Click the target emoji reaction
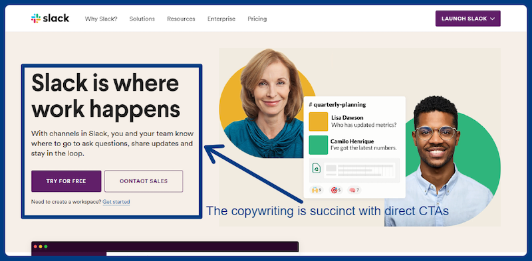The height and width of the screenshot is (261, 532). pos(336,190)
